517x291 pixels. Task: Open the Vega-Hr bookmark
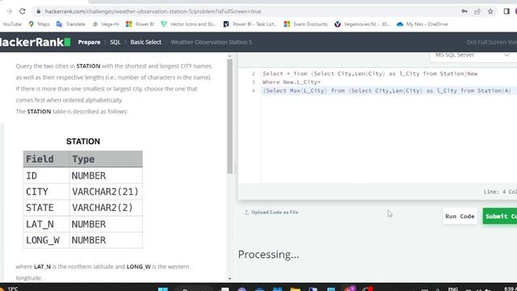106,24
